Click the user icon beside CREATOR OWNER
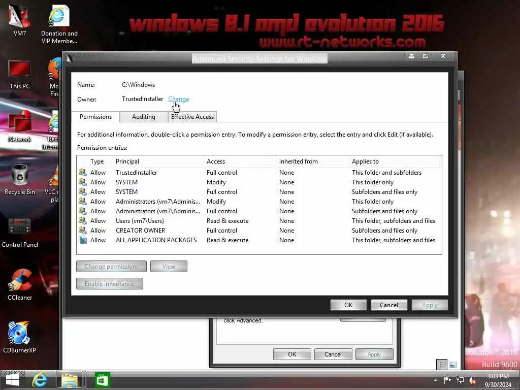This screenshot has height=390, width=520. 83,230
